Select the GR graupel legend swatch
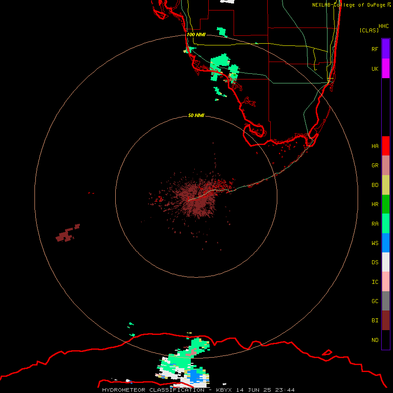Image resolution: width=393 pixels, height=393 pixels. click(x=386, y=165)
